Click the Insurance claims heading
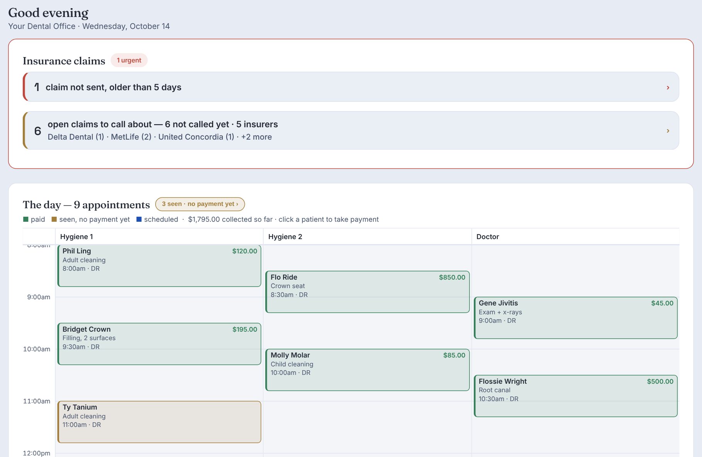The image size is (702, 457). [64, 61]
